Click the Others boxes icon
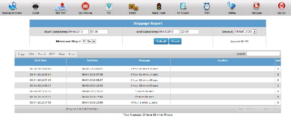Viewport: 291px width, 117px height. pyautogui.click(x=133, y=7)
